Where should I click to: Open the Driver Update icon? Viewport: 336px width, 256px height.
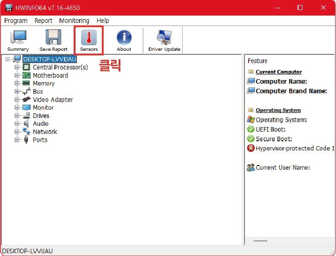pyautogui.click(x=164, y=37)
